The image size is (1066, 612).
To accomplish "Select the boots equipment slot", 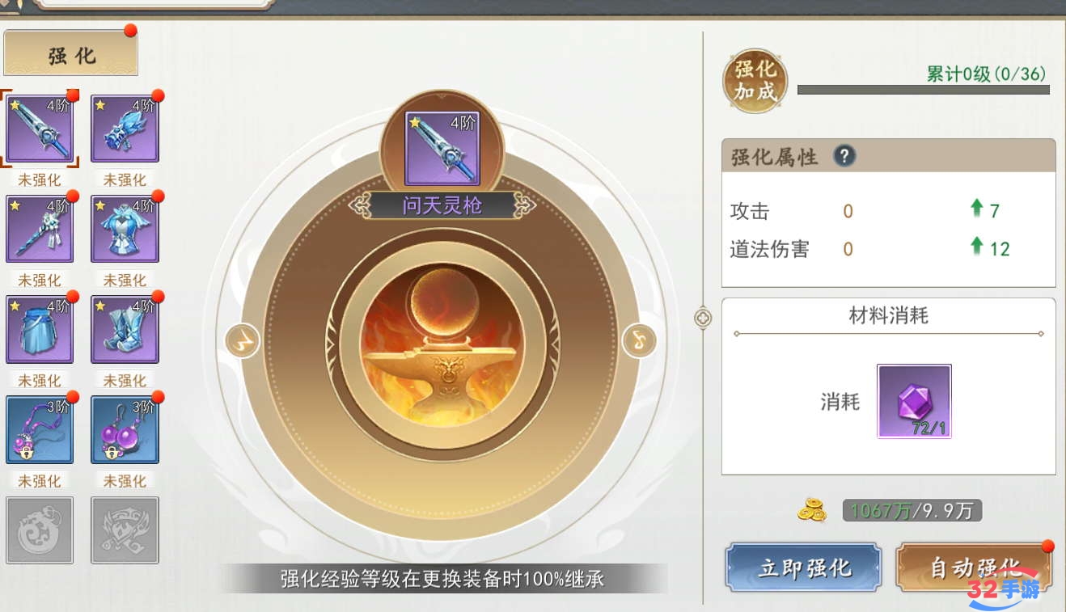I will tap(125, 329).
